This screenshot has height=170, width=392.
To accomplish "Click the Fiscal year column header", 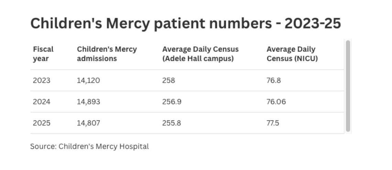I will [43, 54].
